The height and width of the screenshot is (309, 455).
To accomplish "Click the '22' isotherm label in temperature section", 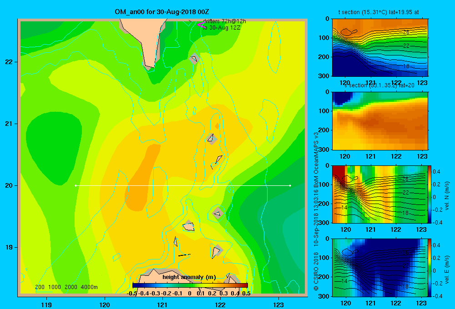I will (x=406, y=46).
